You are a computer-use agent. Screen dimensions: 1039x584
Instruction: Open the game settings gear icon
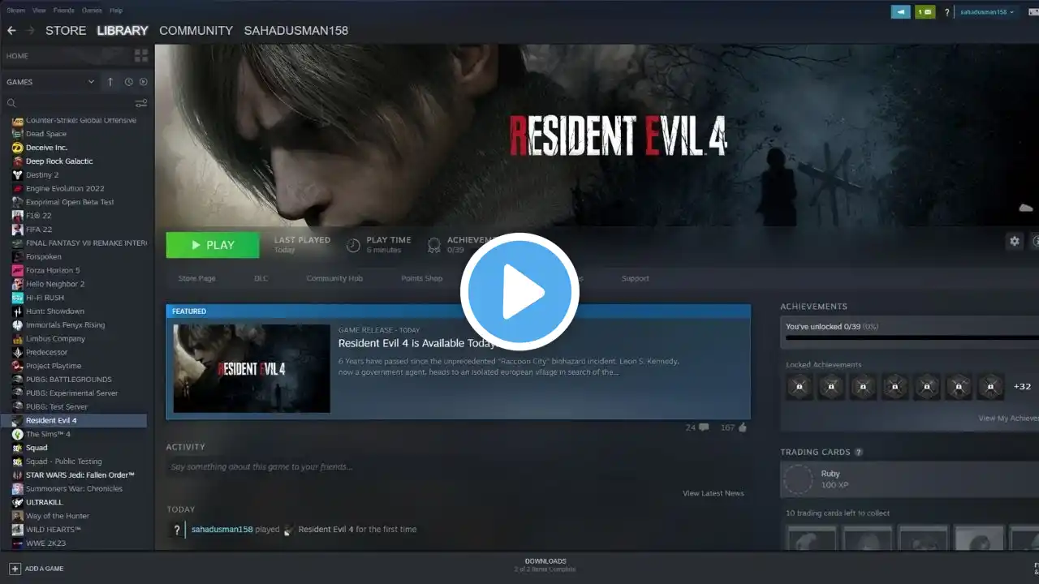point(1014,241)
